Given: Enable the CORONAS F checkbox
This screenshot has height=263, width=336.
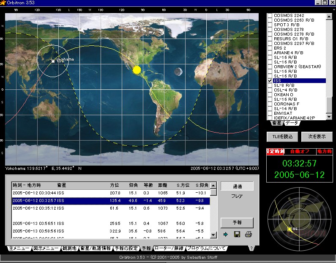Looking at the screenshot, I should point(270,104).
